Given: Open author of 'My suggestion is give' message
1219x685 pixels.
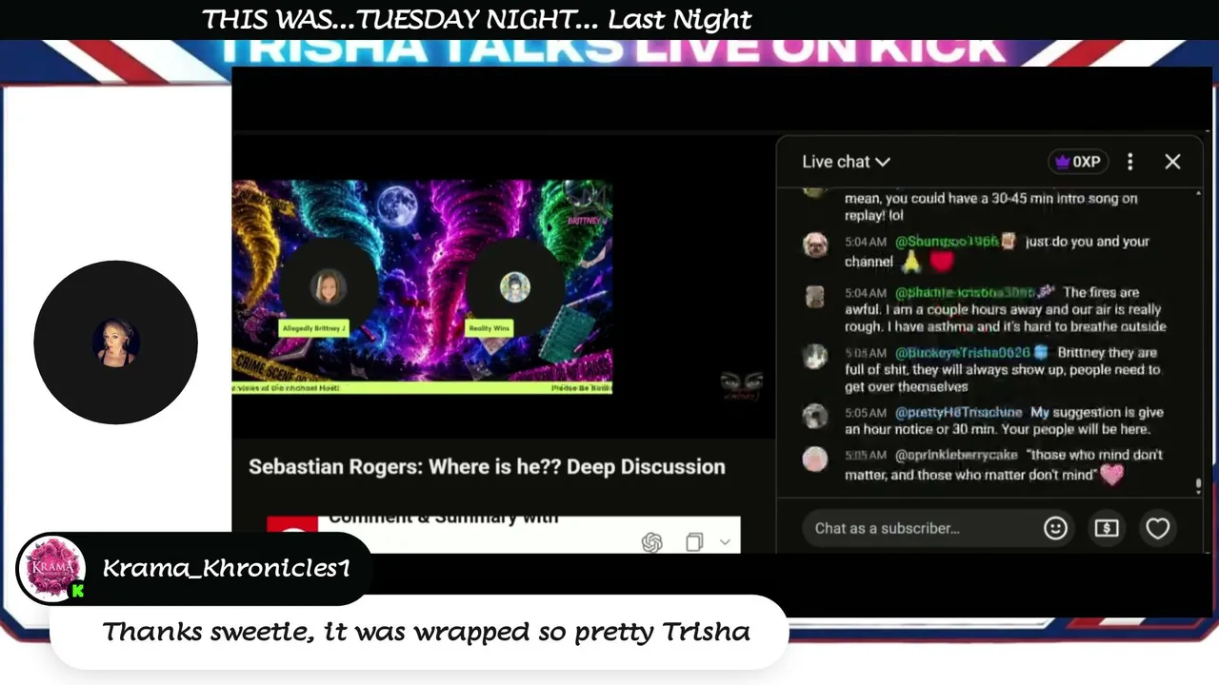Looking at the screenshot, I should coord(958,412).
